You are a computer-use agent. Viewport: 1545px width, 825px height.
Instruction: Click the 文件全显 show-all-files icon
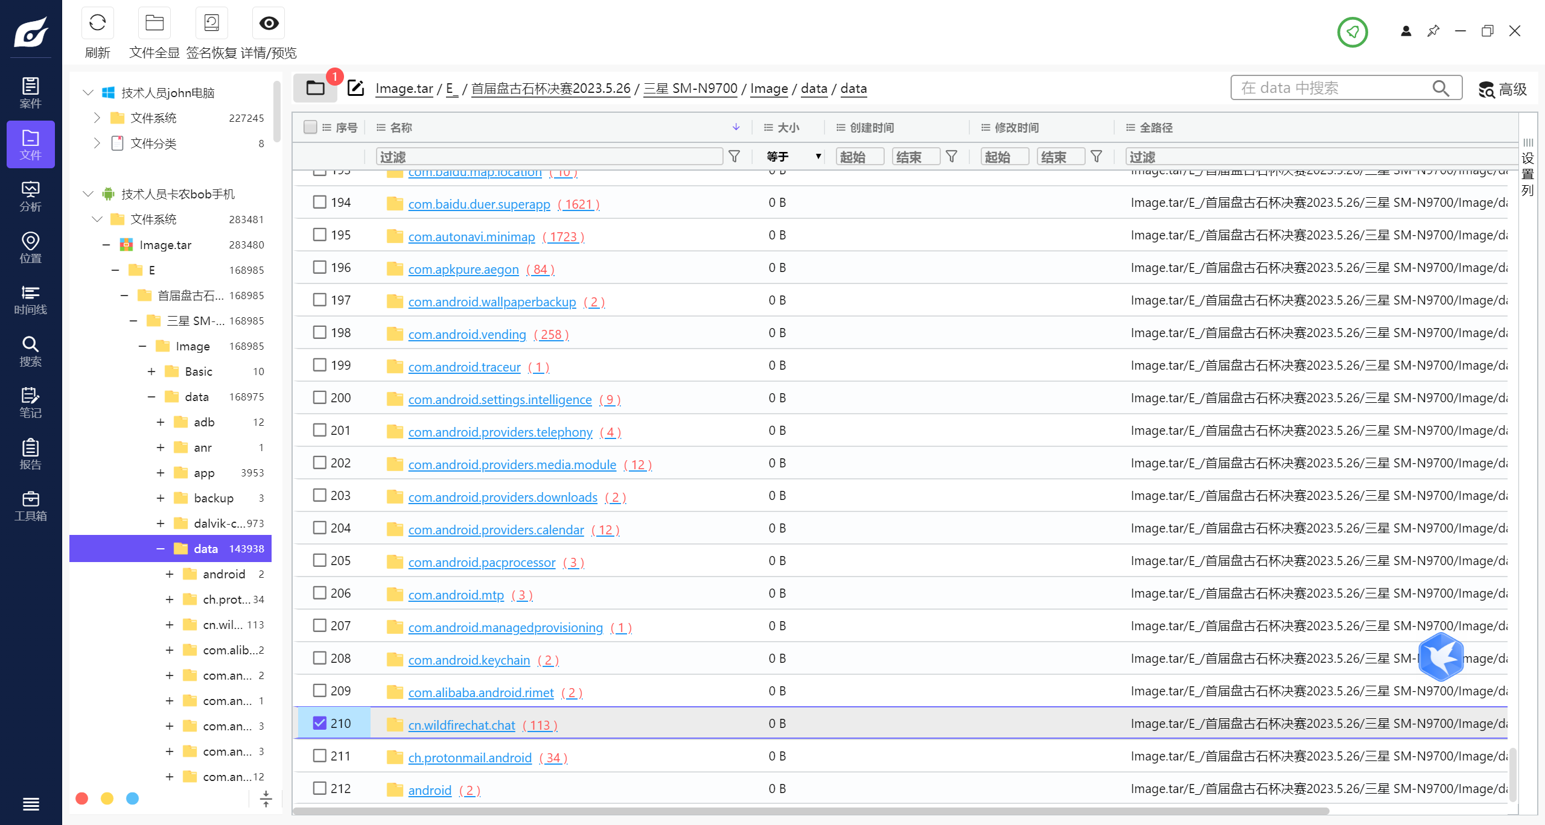pyautogui.click(x=154, y=24)
